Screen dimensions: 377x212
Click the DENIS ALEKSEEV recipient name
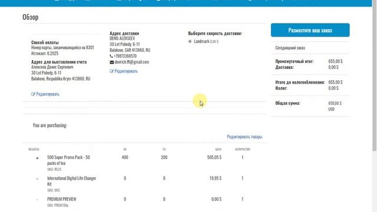(x=123, y=38)
